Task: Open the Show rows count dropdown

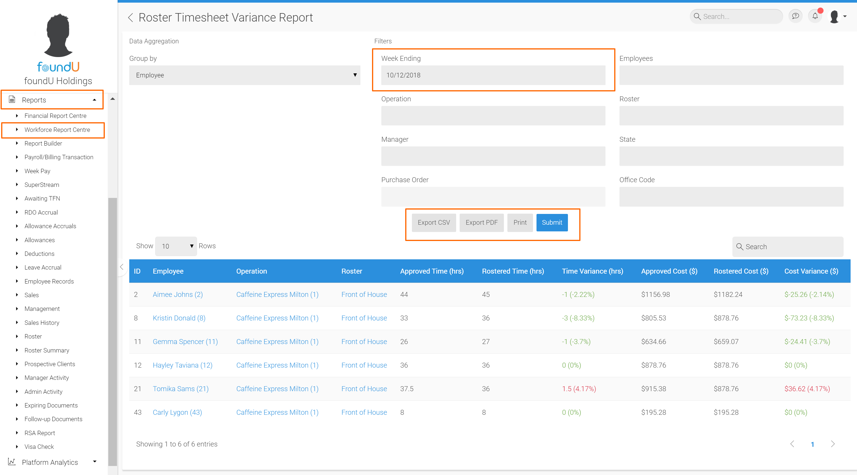Action: tap(176, 246)
